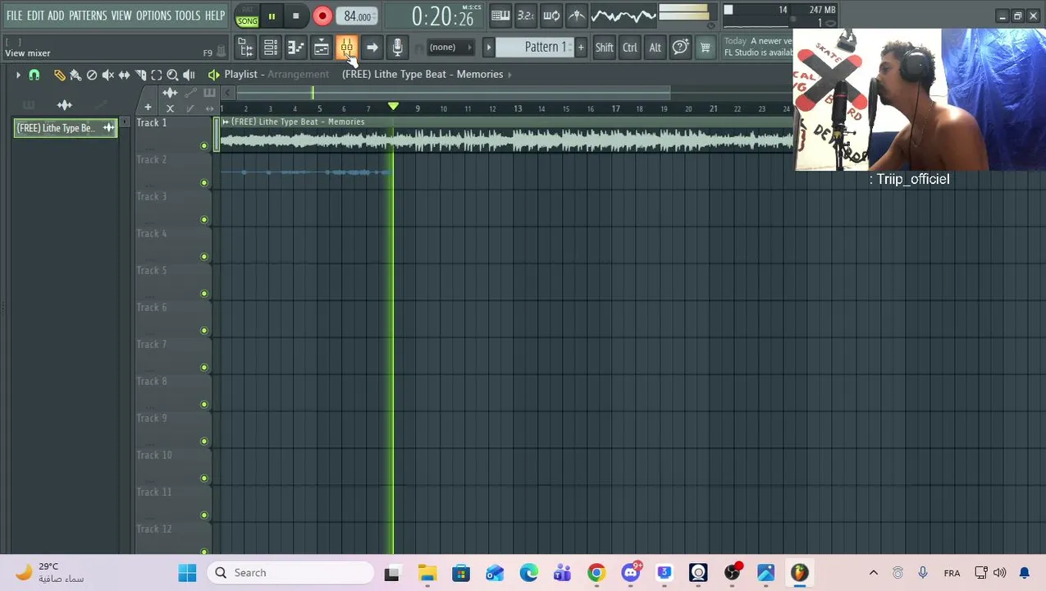Image resolution: width=1046 pixels, height=591 pixels.
Task: Click the Alt modifier button
Action: pyautogui.click(x=655, y=48)
